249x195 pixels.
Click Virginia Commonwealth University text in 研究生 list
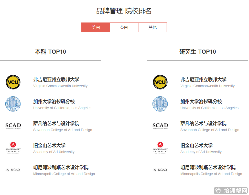(x=208, y=86)
